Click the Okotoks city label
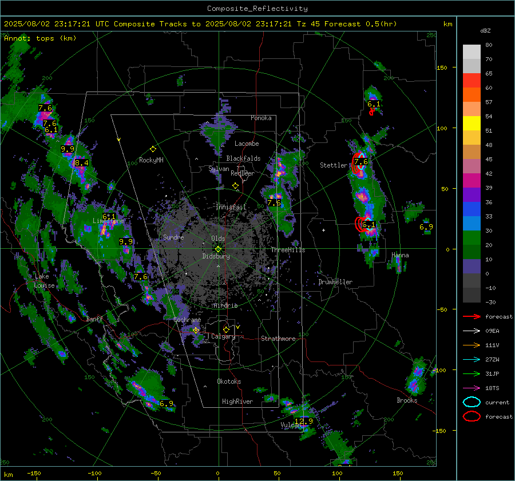This screenshot has width=515, height=481. pyautogui.click(x=229, y=381)
